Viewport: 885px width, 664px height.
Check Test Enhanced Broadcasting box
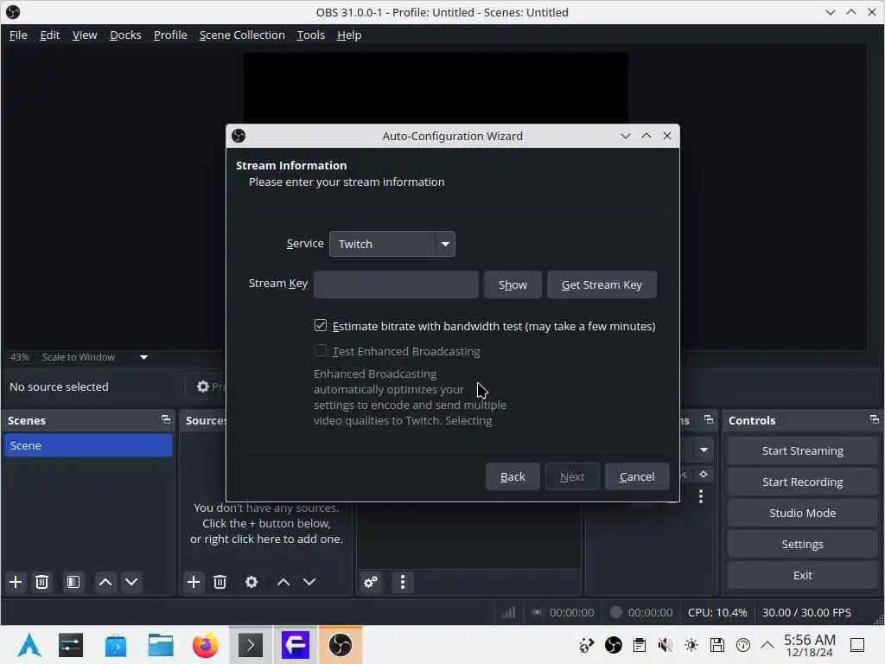tap(321, 351)
